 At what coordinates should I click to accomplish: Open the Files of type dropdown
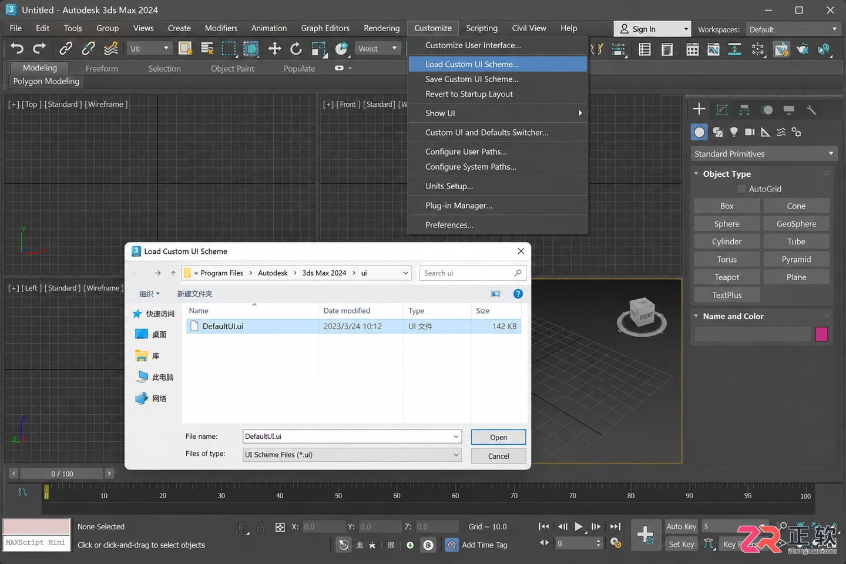click(x=352, y=455)
